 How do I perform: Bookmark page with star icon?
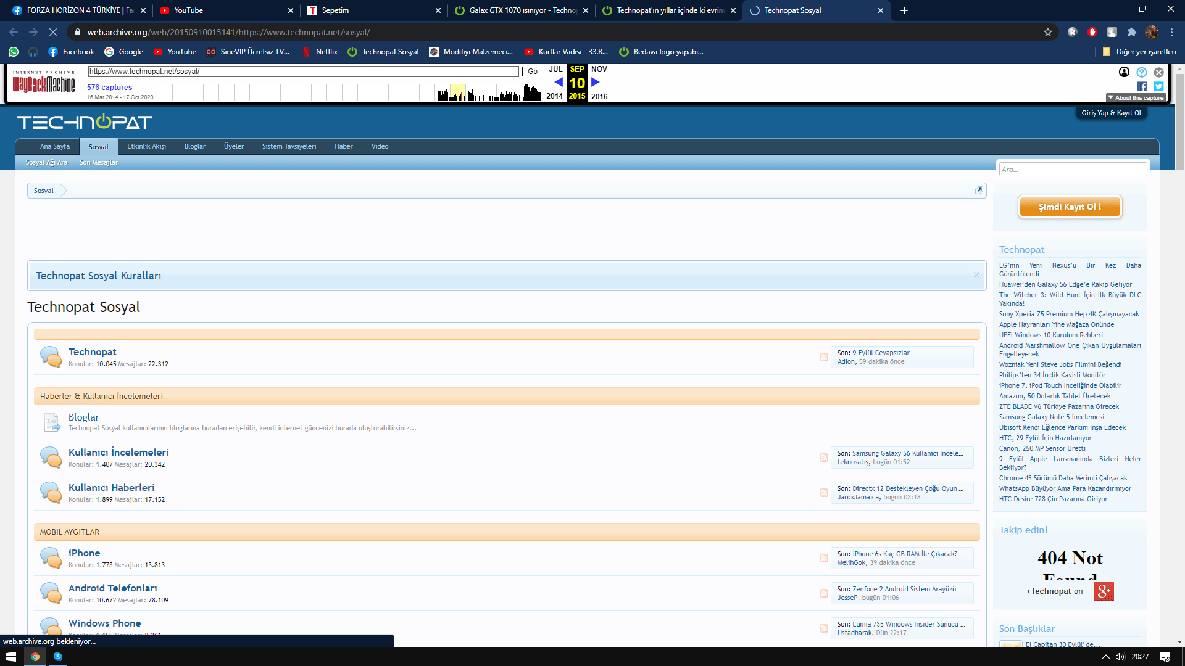(x=1047, y=32)
